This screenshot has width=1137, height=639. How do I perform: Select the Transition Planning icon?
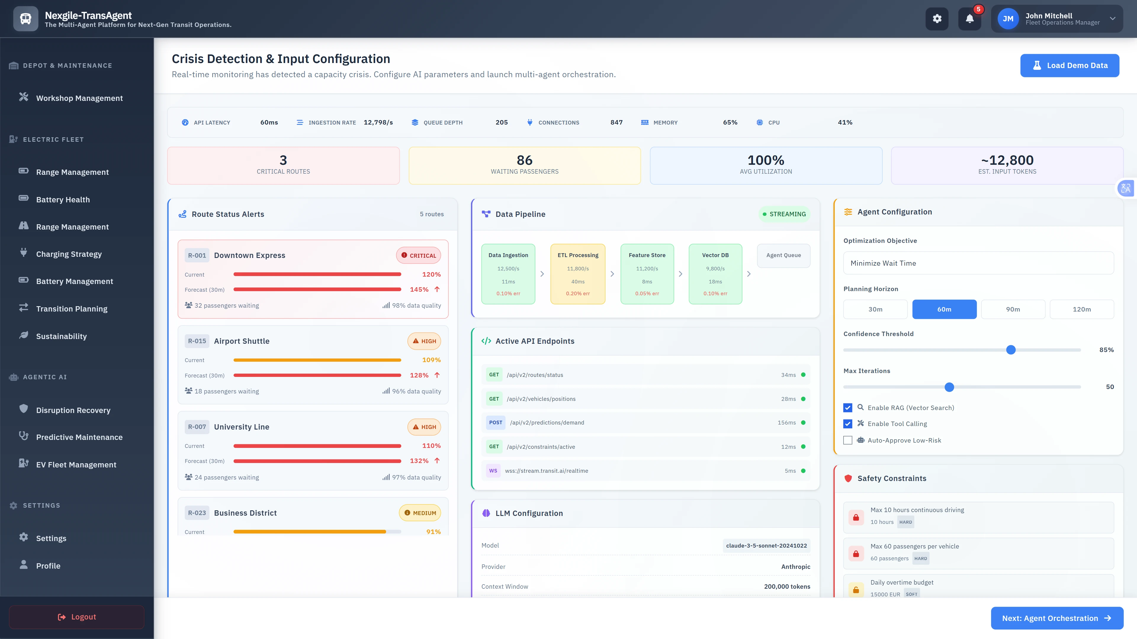tap(23, 308)
